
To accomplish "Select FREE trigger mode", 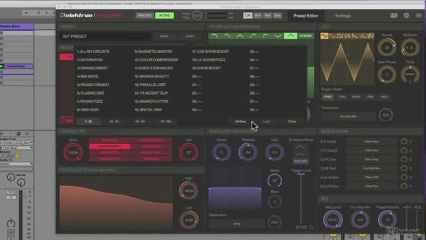I will 328,97.
